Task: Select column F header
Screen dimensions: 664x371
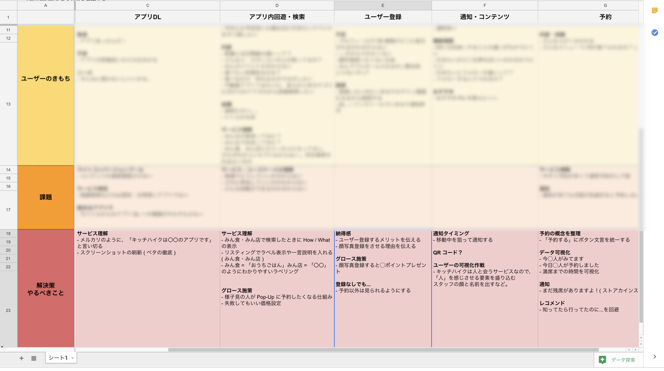Action: pos(485,5)
